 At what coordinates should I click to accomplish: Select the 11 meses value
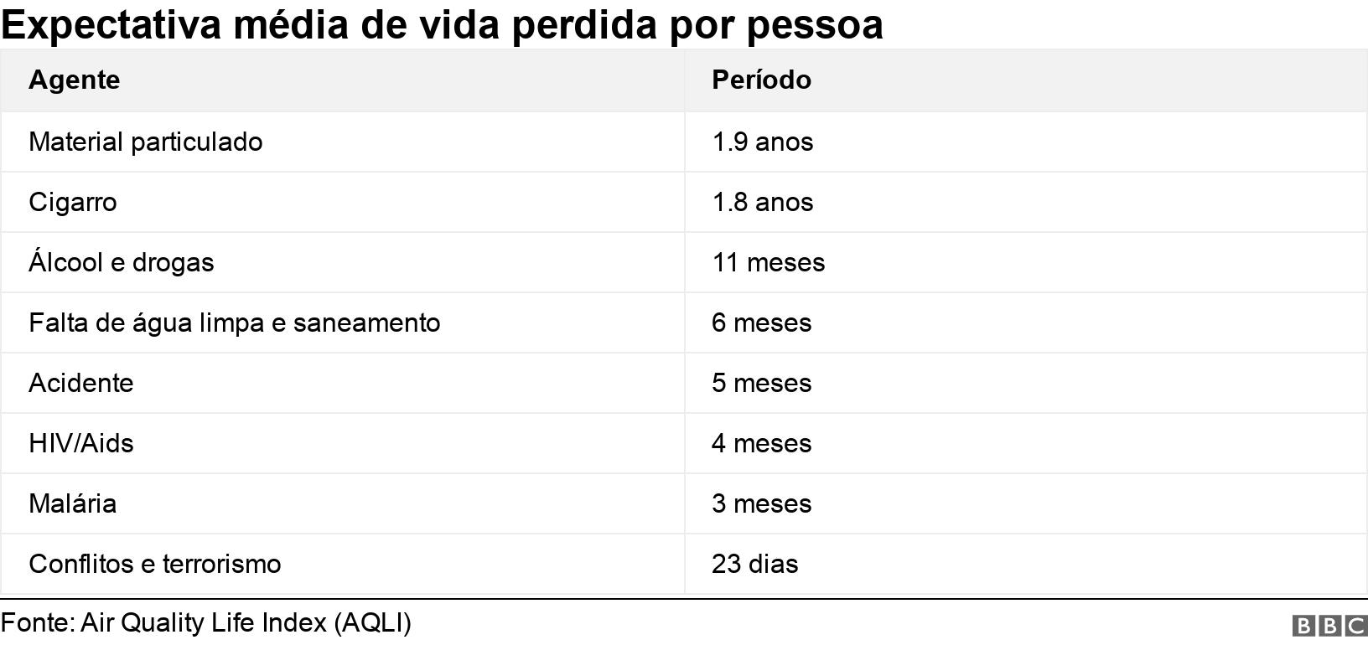(x=768, y=262)
